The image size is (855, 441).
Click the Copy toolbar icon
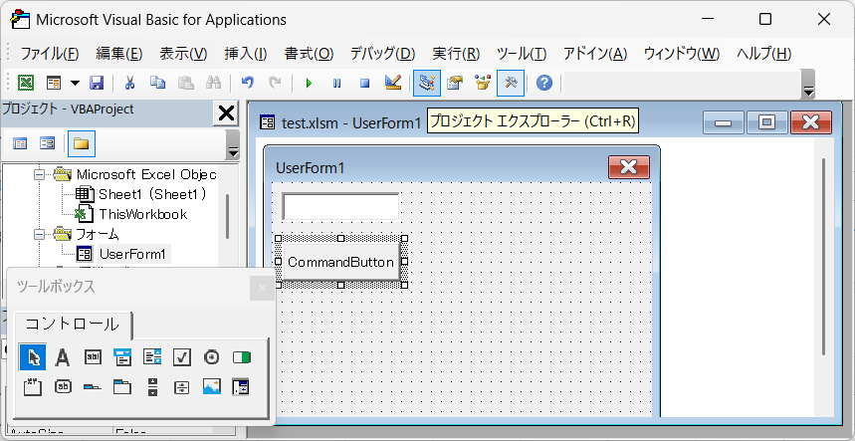(158, 83)
